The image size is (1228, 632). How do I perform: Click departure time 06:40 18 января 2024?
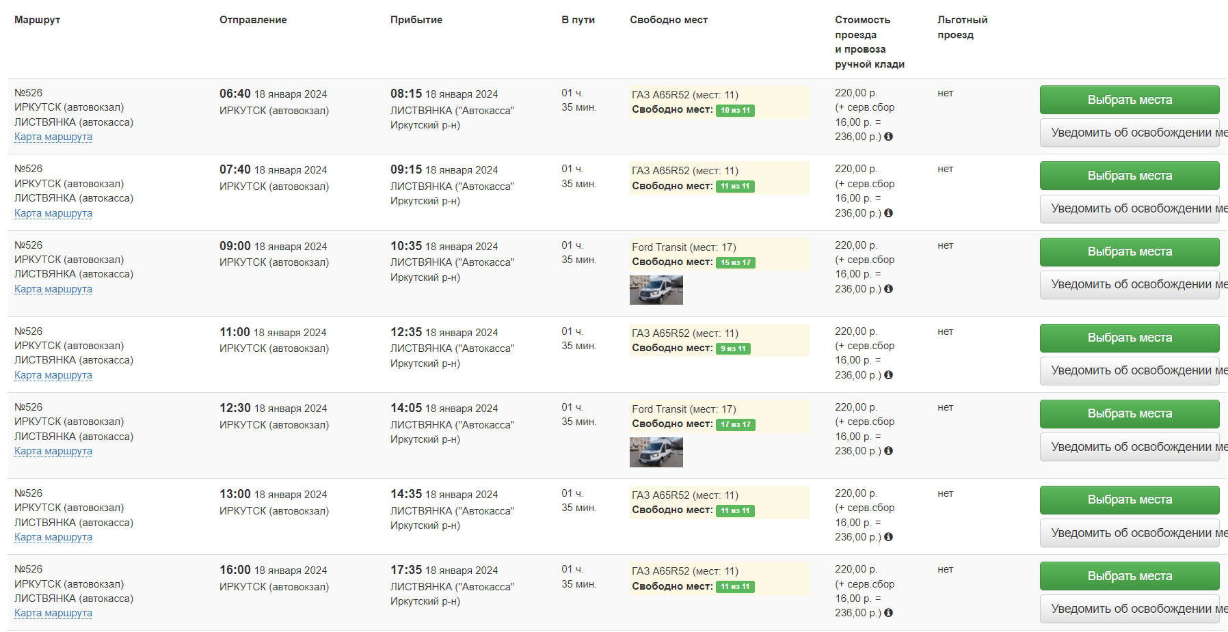[273, 94]
